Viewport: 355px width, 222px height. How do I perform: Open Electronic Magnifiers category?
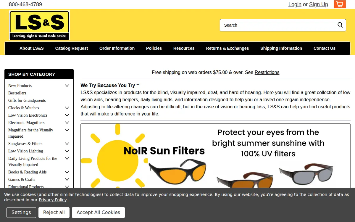[26, 123]
